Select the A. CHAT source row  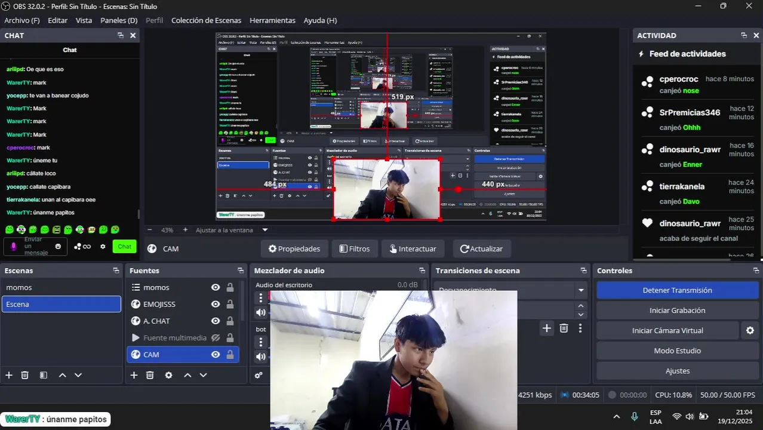point(183,321)
